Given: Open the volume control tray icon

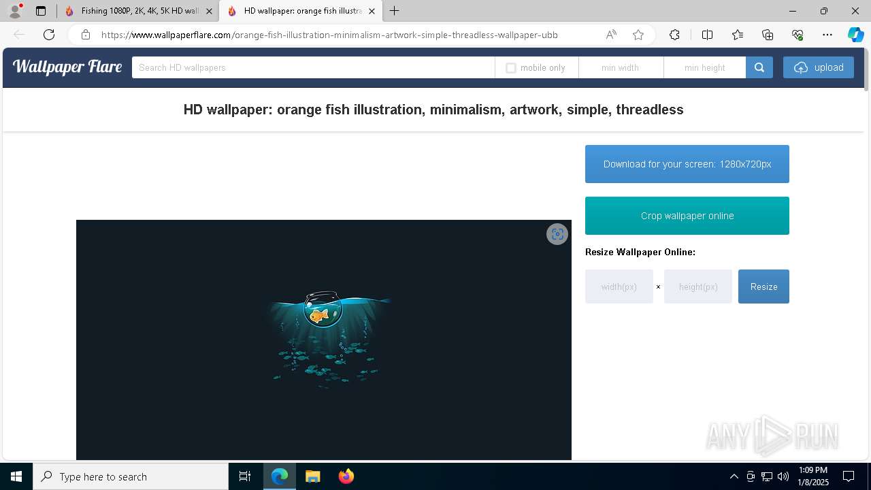Looking at the screenshot, I should pyautogui.click(x=783, y=476).
